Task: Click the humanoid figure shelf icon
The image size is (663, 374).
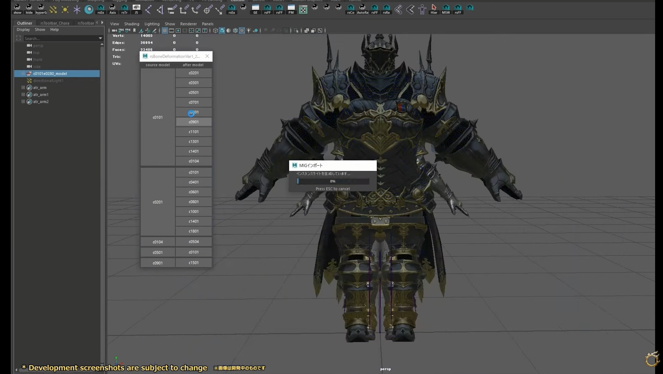Action: point(422,9)
